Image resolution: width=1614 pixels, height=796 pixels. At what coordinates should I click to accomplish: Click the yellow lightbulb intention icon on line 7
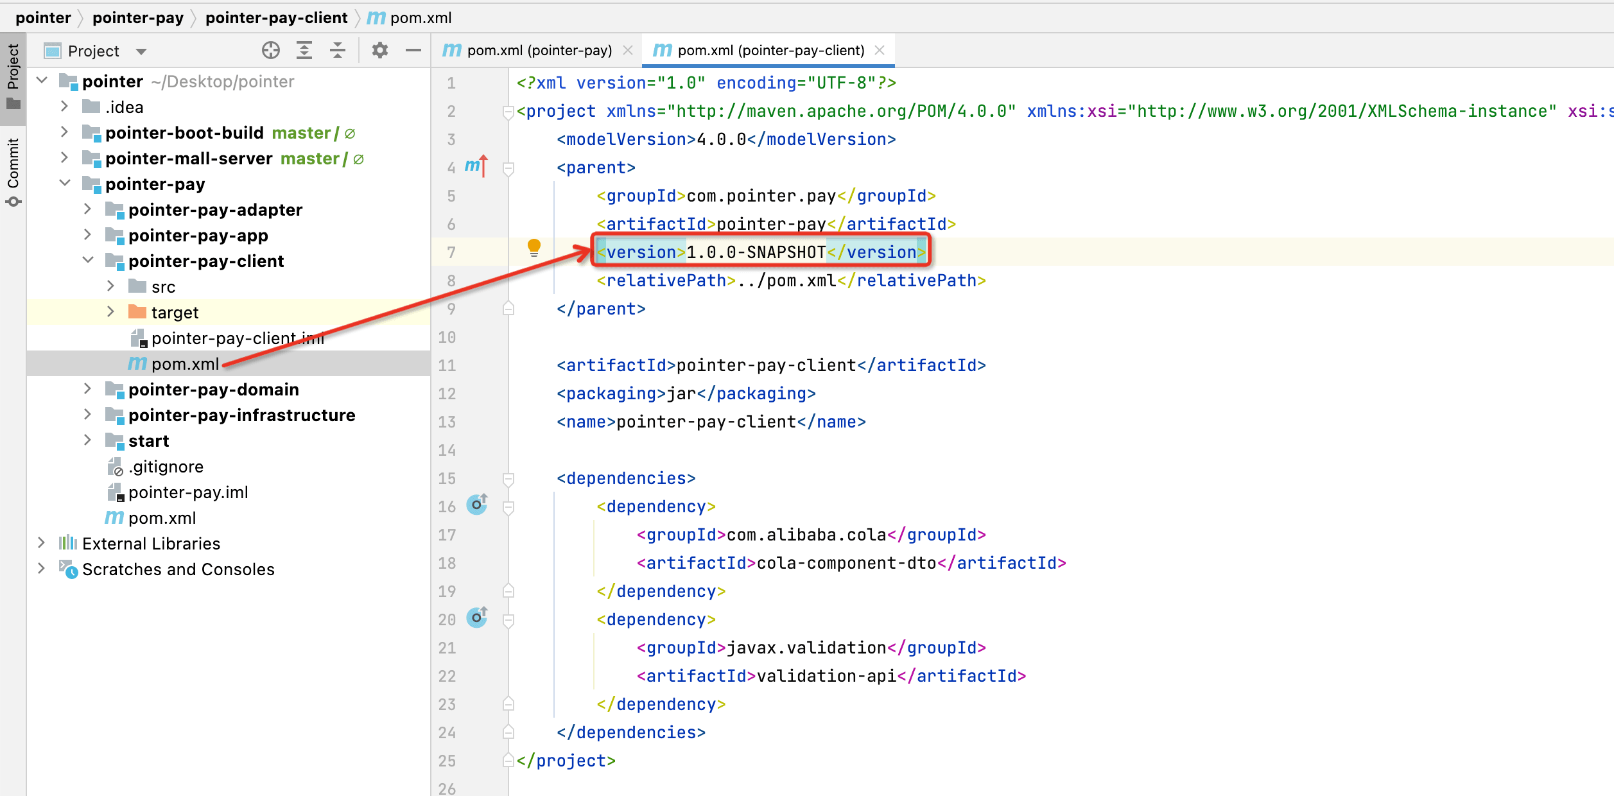pyautogui.click(x=534, y=248)
